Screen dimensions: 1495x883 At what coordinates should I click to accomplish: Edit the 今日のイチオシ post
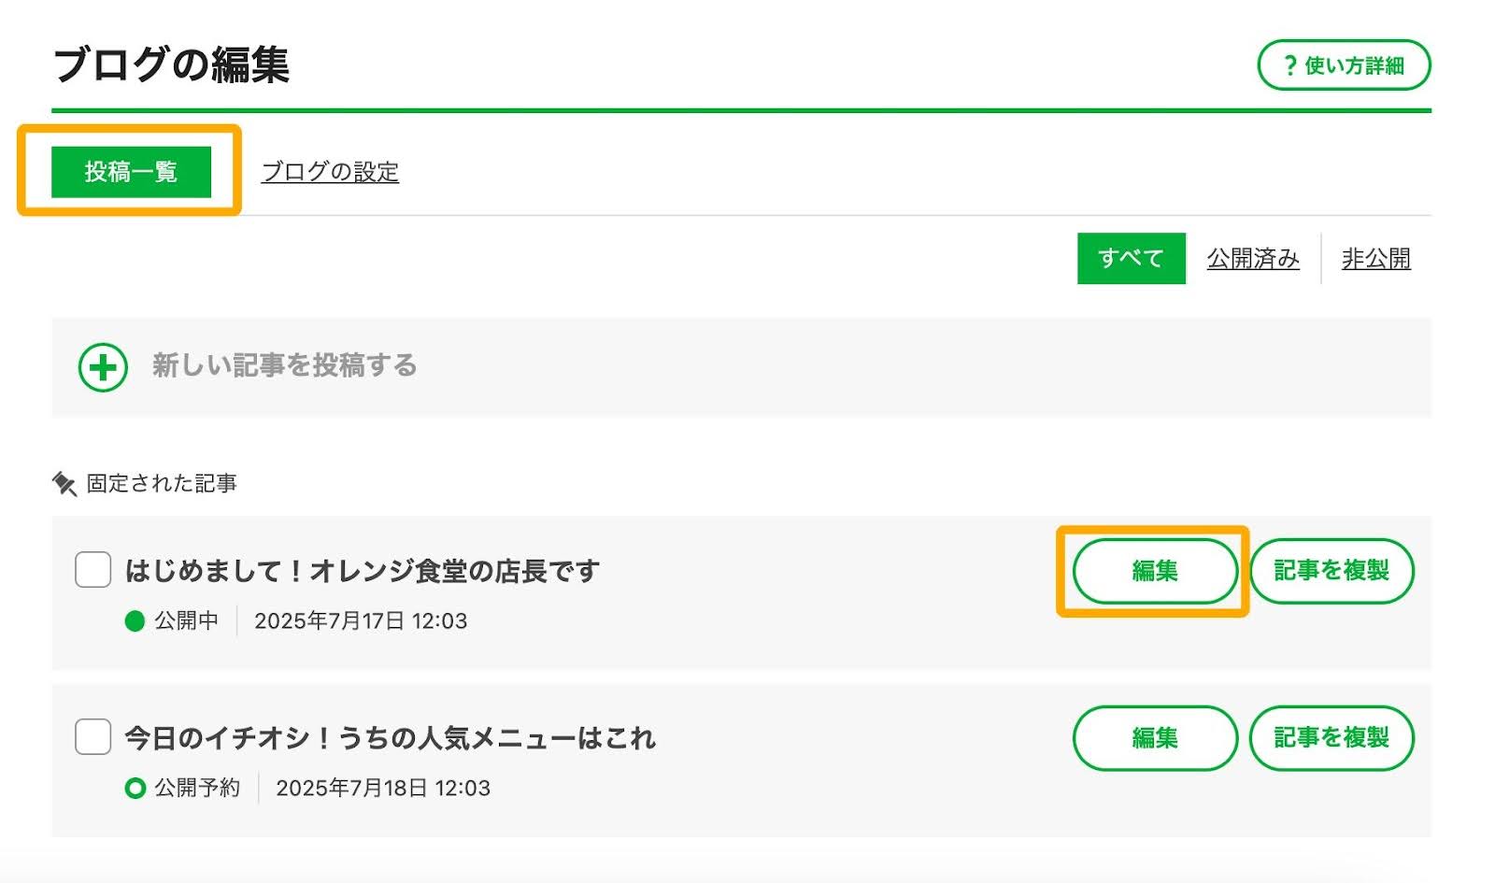(x=1155, y=738)
